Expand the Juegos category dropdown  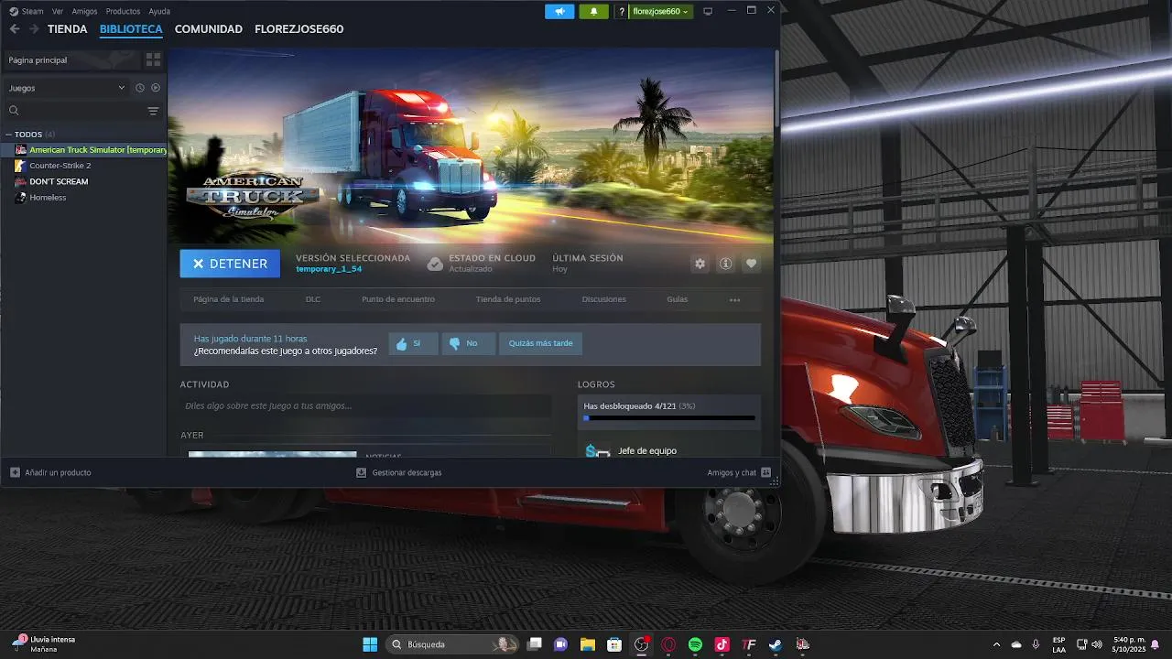click(68, 88)
